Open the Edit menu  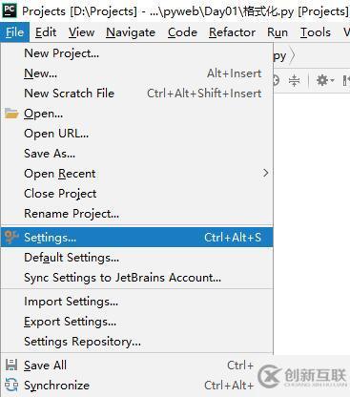pos(46,32)
